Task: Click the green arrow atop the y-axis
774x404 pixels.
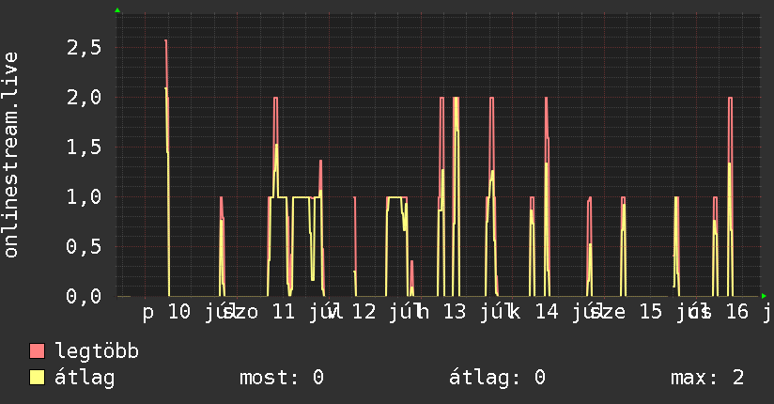Action: pos(117,10)
